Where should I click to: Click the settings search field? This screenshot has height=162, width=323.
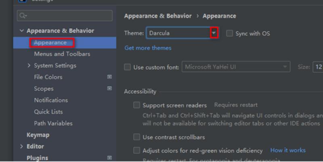click(x=65, y=16)
